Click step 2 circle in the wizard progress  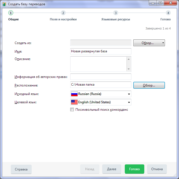tap(63, 13)
